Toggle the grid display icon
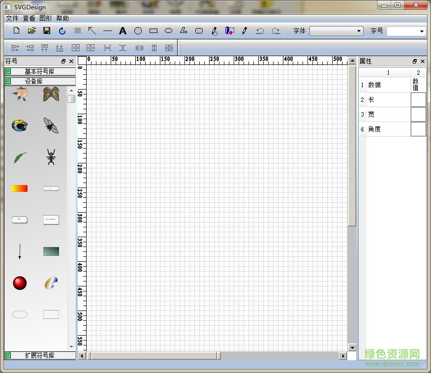431x373 pixels. [77, 31]
